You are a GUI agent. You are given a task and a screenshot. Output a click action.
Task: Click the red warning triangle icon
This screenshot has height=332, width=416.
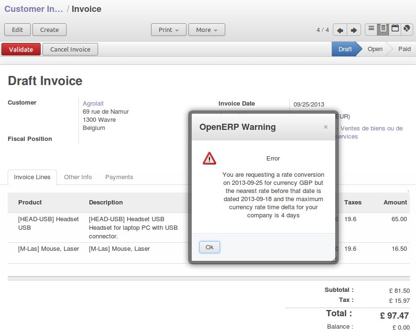pyautogui.click(x=209, y=159)
